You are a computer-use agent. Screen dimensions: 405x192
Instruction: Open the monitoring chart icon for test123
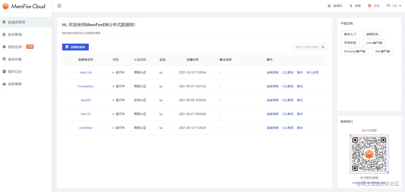click(161, 114)
